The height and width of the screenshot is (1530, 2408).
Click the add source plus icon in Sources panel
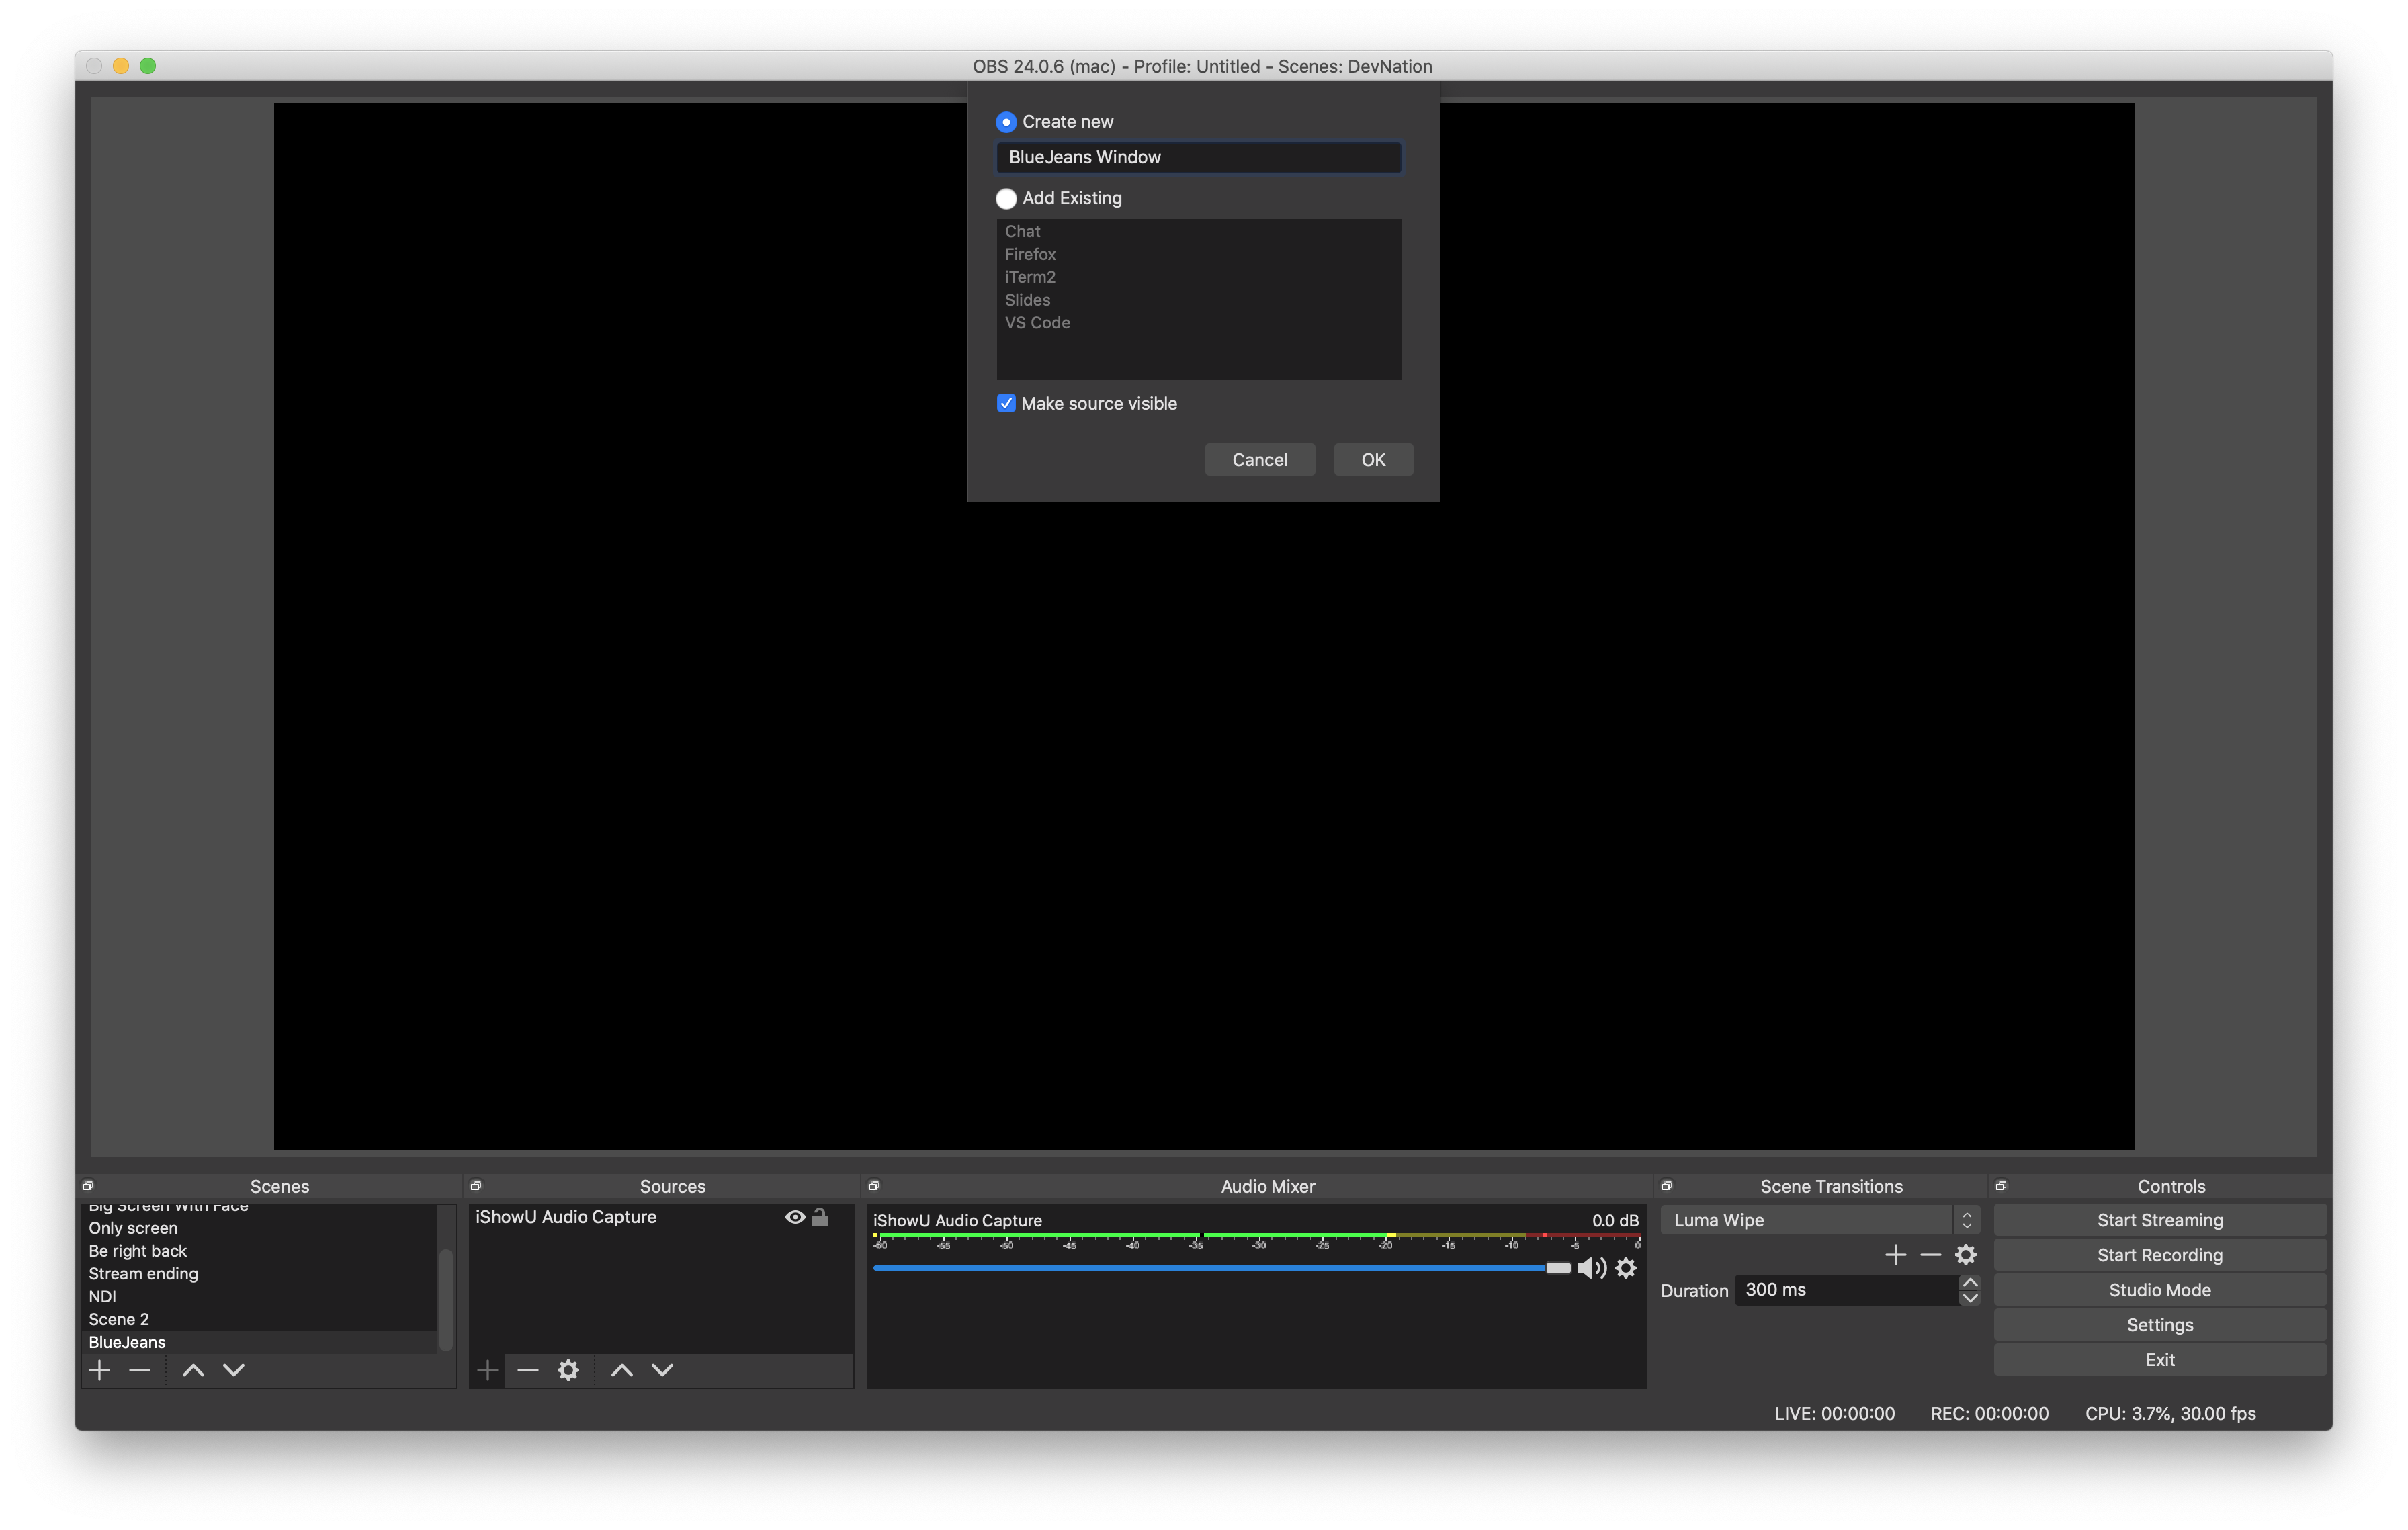coord(488,1370)
